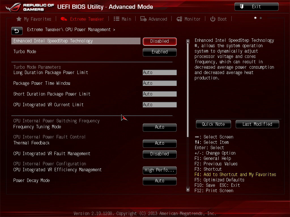
Task: Open Power Decay Mode Auto dropdown
Action: coord(160,181)
